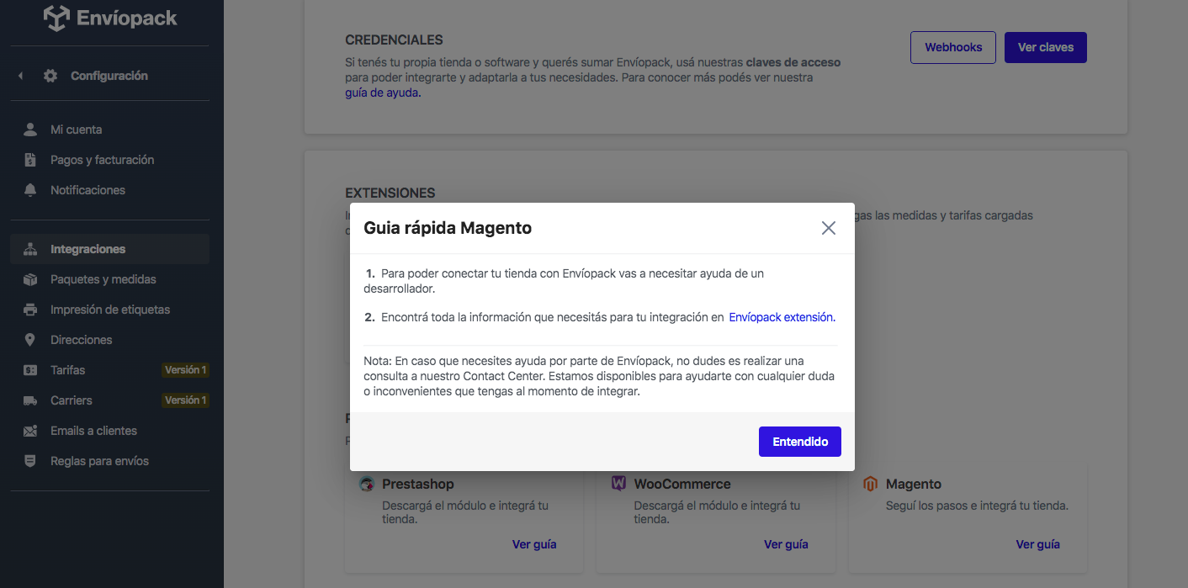The image size is (1188, 588).
Task: Select Integraciones in the sidebar
Action: (x=110, y=249)
